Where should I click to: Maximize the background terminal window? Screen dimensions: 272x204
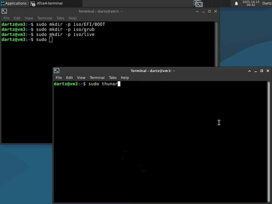209,11
